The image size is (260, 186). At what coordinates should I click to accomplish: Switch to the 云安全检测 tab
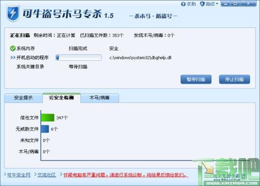point(61,97)
